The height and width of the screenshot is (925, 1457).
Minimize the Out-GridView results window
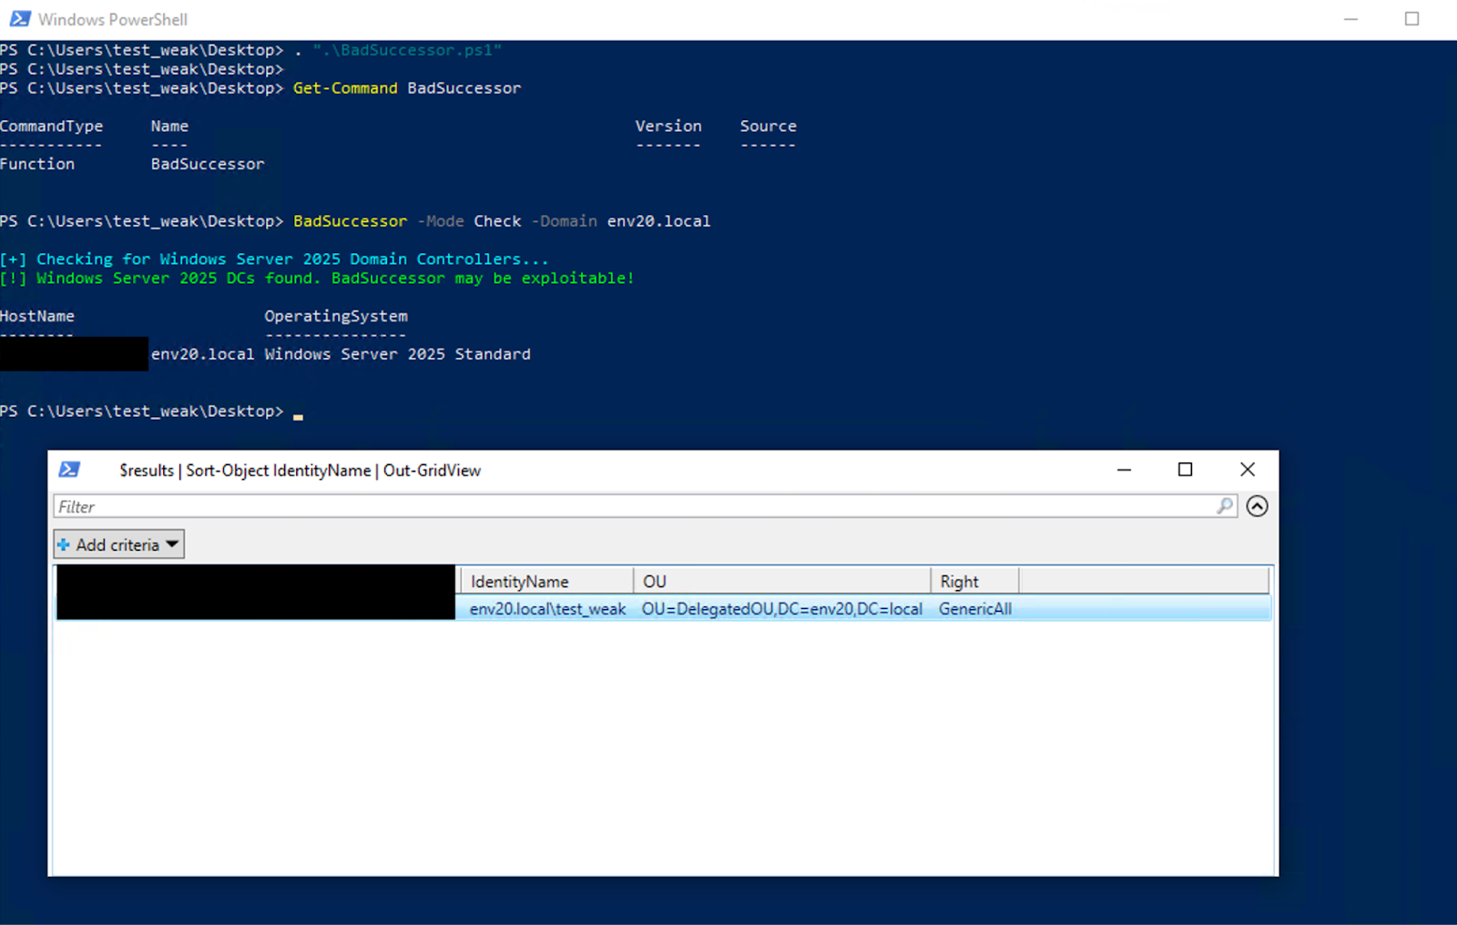(1124, 470)
